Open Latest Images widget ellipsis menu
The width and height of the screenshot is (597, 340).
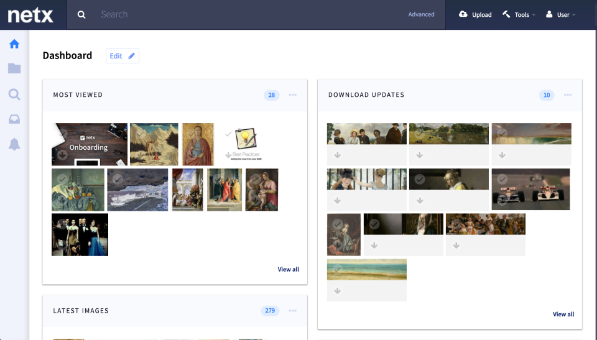pos(292,311)
